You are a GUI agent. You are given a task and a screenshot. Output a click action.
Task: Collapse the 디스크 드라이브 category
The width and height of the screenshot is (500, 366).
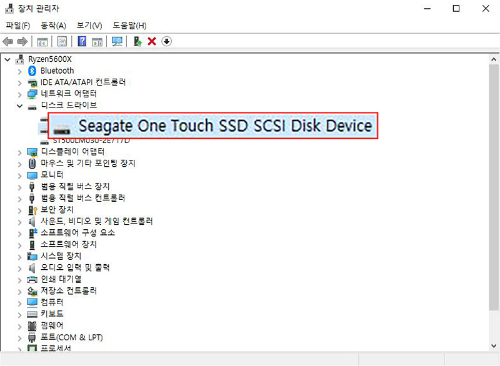pos(20,106)
